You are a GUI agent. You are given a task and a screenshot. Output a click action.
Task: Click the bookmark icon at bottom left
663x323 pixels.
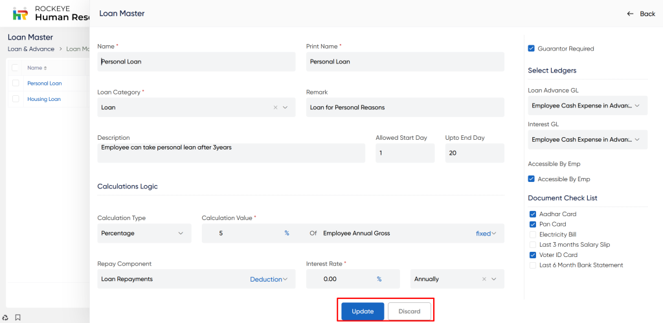point(18,317)
